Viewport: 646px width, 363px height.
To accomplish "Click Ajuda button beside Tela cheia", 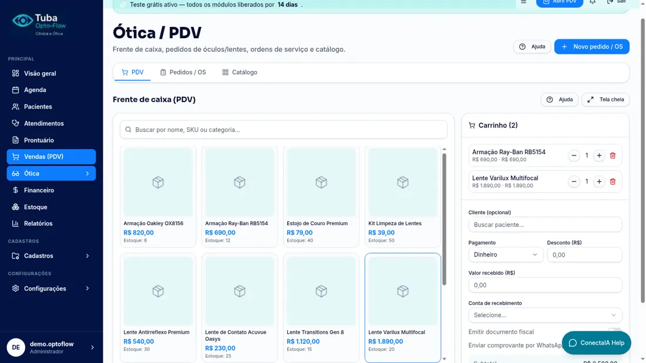I will click(x=560, y=100).
